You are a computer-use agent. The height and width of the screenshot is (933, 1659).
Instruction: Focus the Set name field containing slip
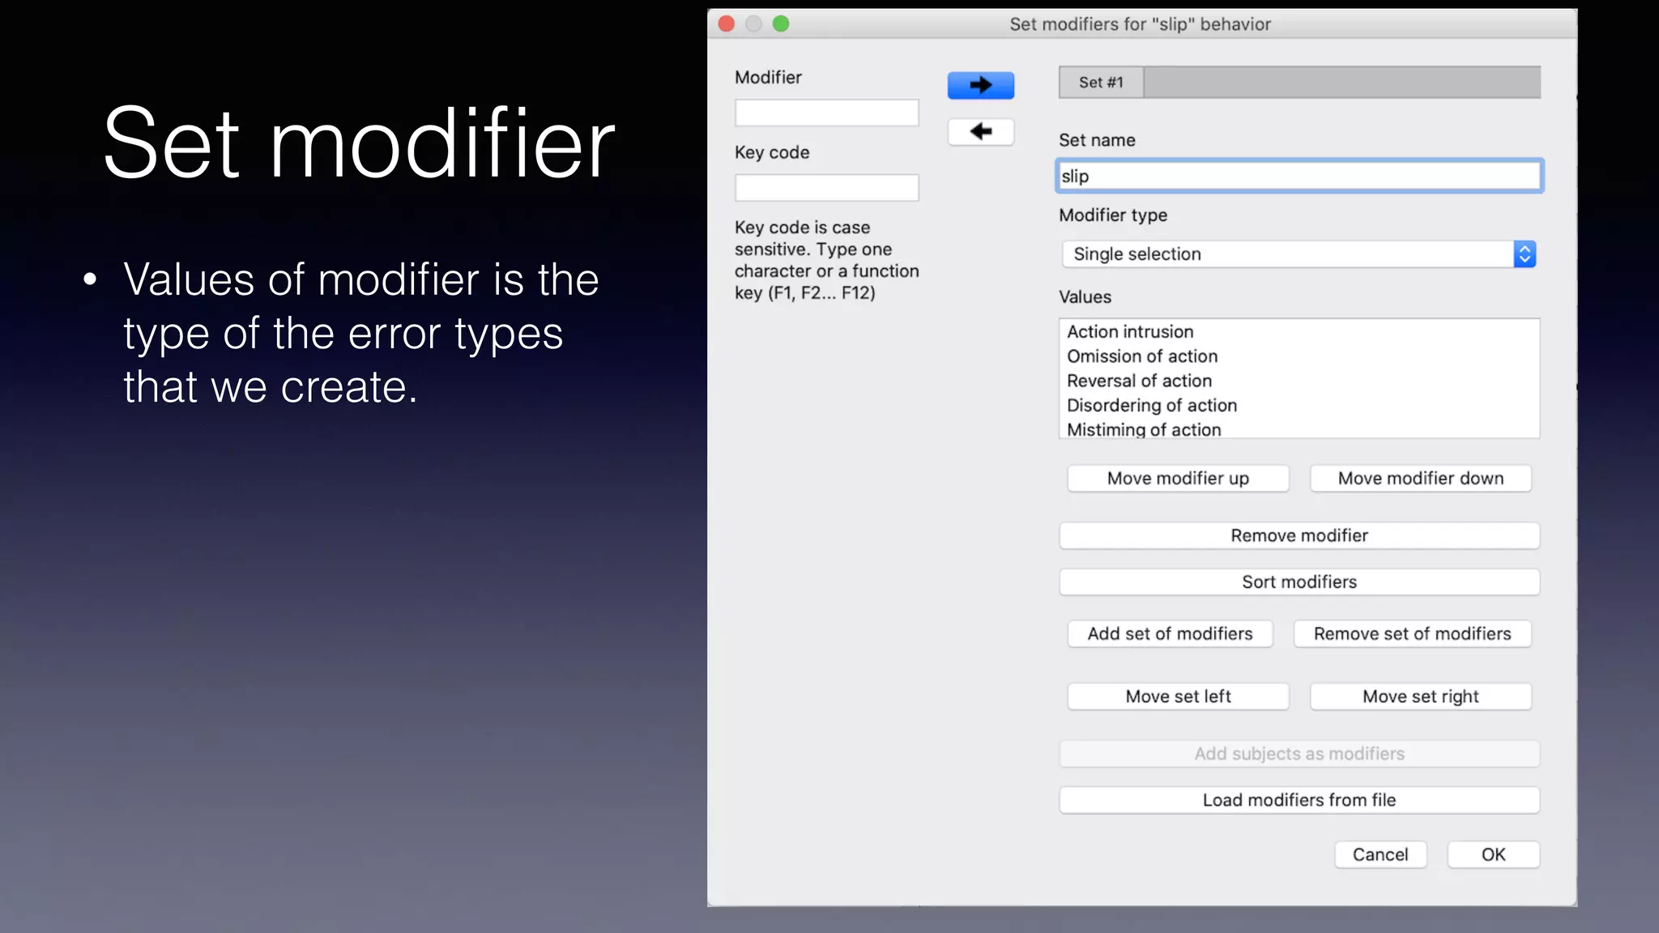coord(1299,176)
